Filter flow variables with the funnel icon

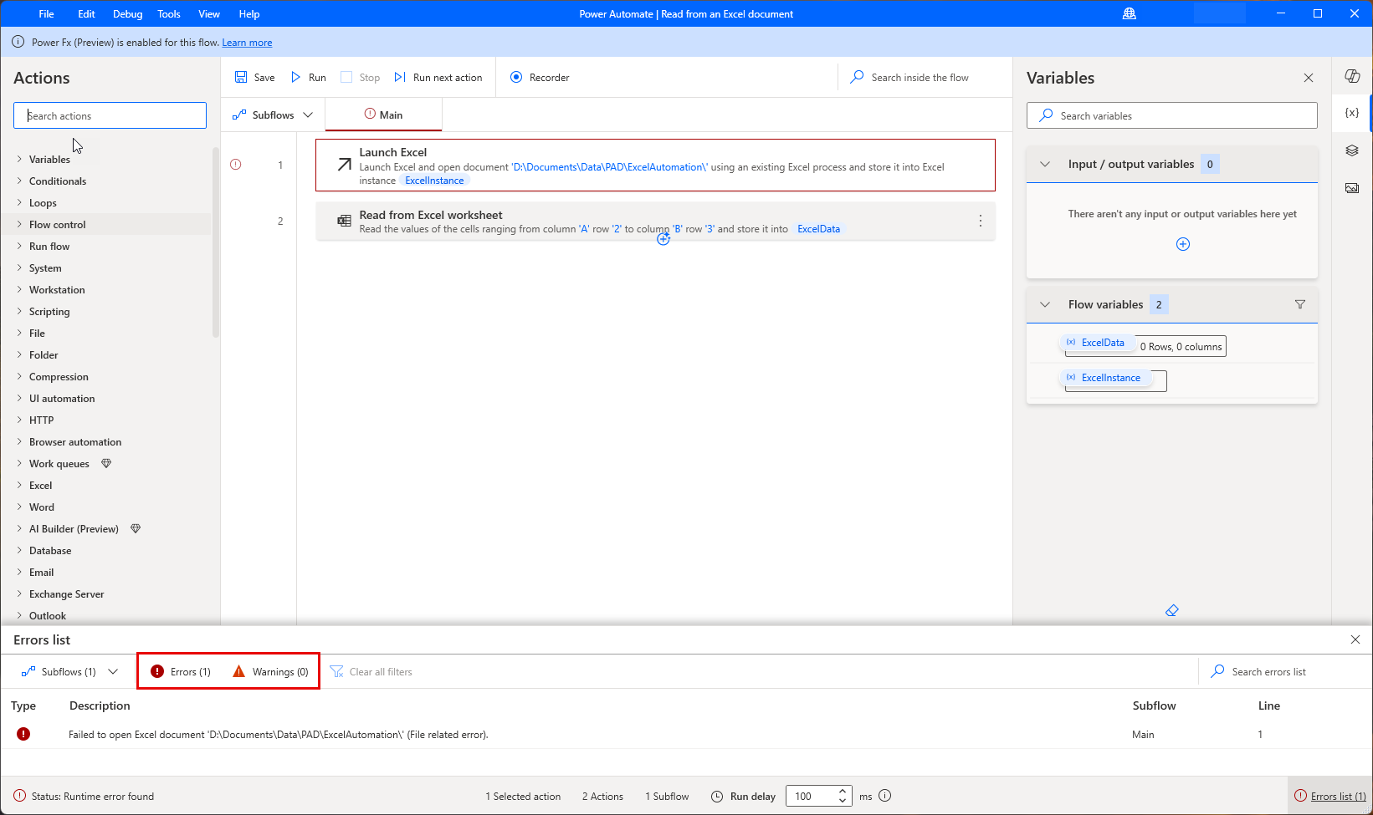(1300, 304)
